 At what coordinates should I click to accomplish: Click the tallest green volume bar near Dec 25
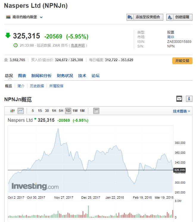88,212
